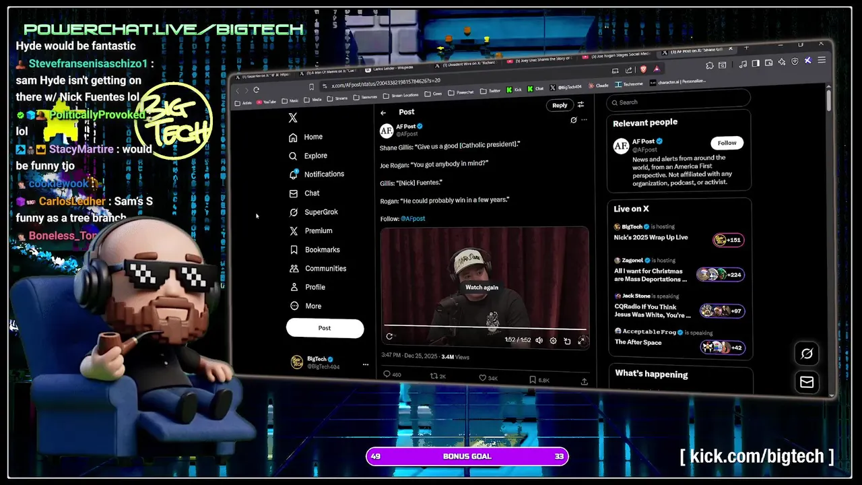This screenshot has height=485, width=862.
Task: Open Premium in the sidebar
Action: point(310,231)
